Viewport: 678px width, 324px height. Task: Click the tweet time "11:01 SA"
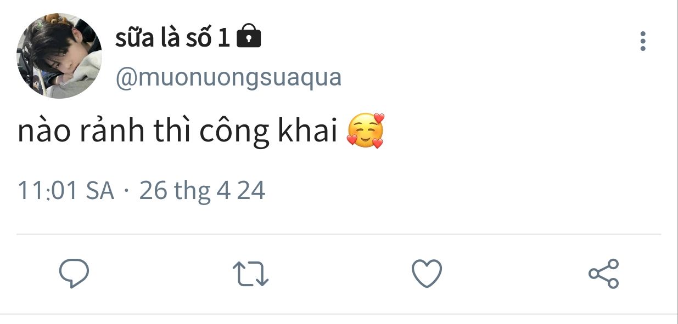click(66, 191)
